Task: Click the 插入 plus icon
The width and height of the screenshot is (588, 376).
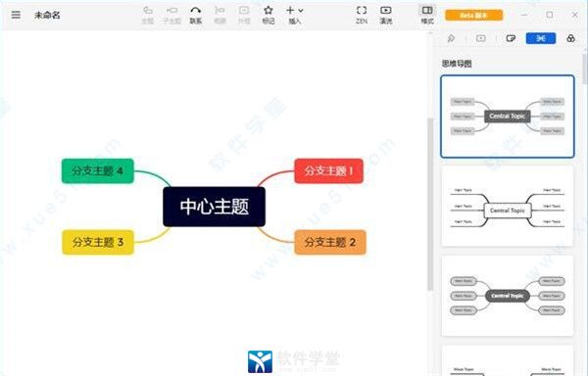Action: pos(290,11)
